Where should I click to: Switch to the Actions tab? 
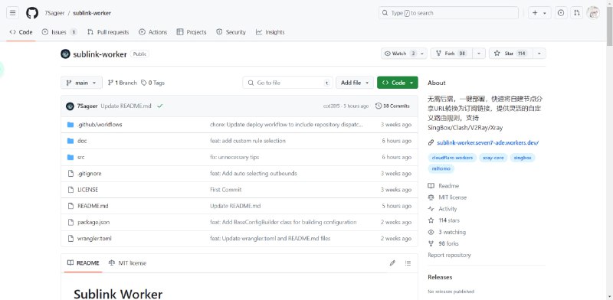(x=152, y=32)
